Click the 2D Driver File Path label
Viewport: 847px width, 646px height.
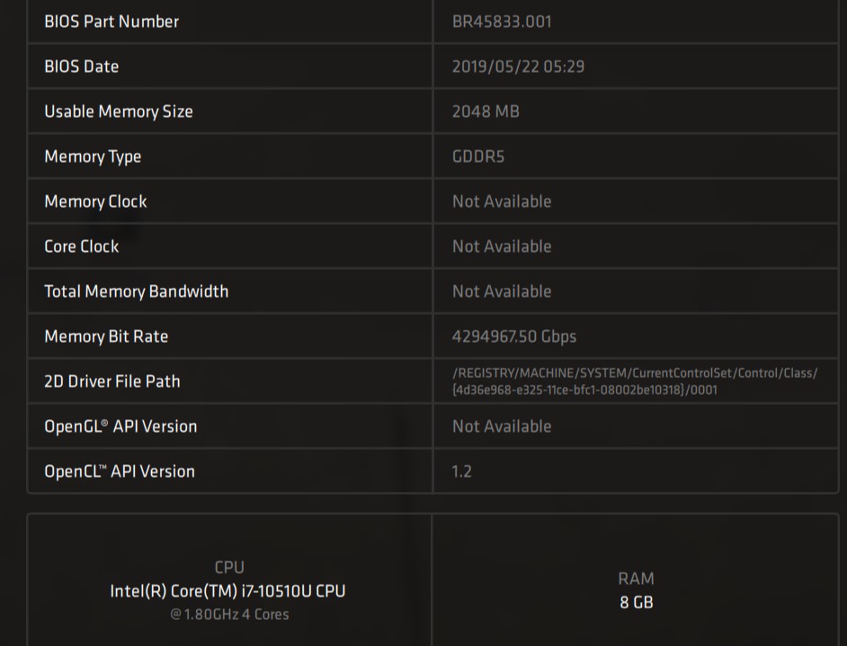coord(112,381)
